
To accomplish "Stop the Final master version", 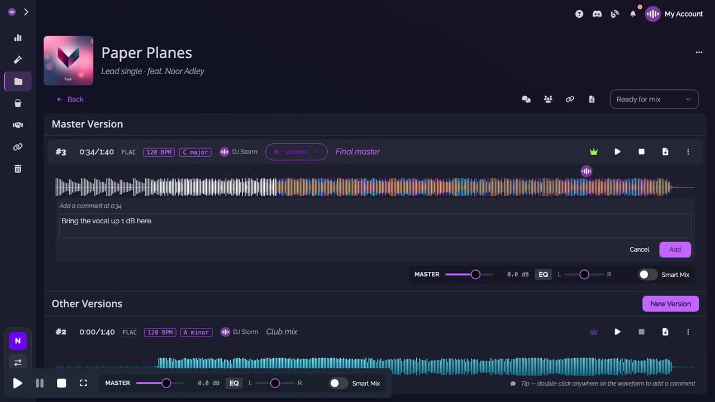I will tap(641, 152).
